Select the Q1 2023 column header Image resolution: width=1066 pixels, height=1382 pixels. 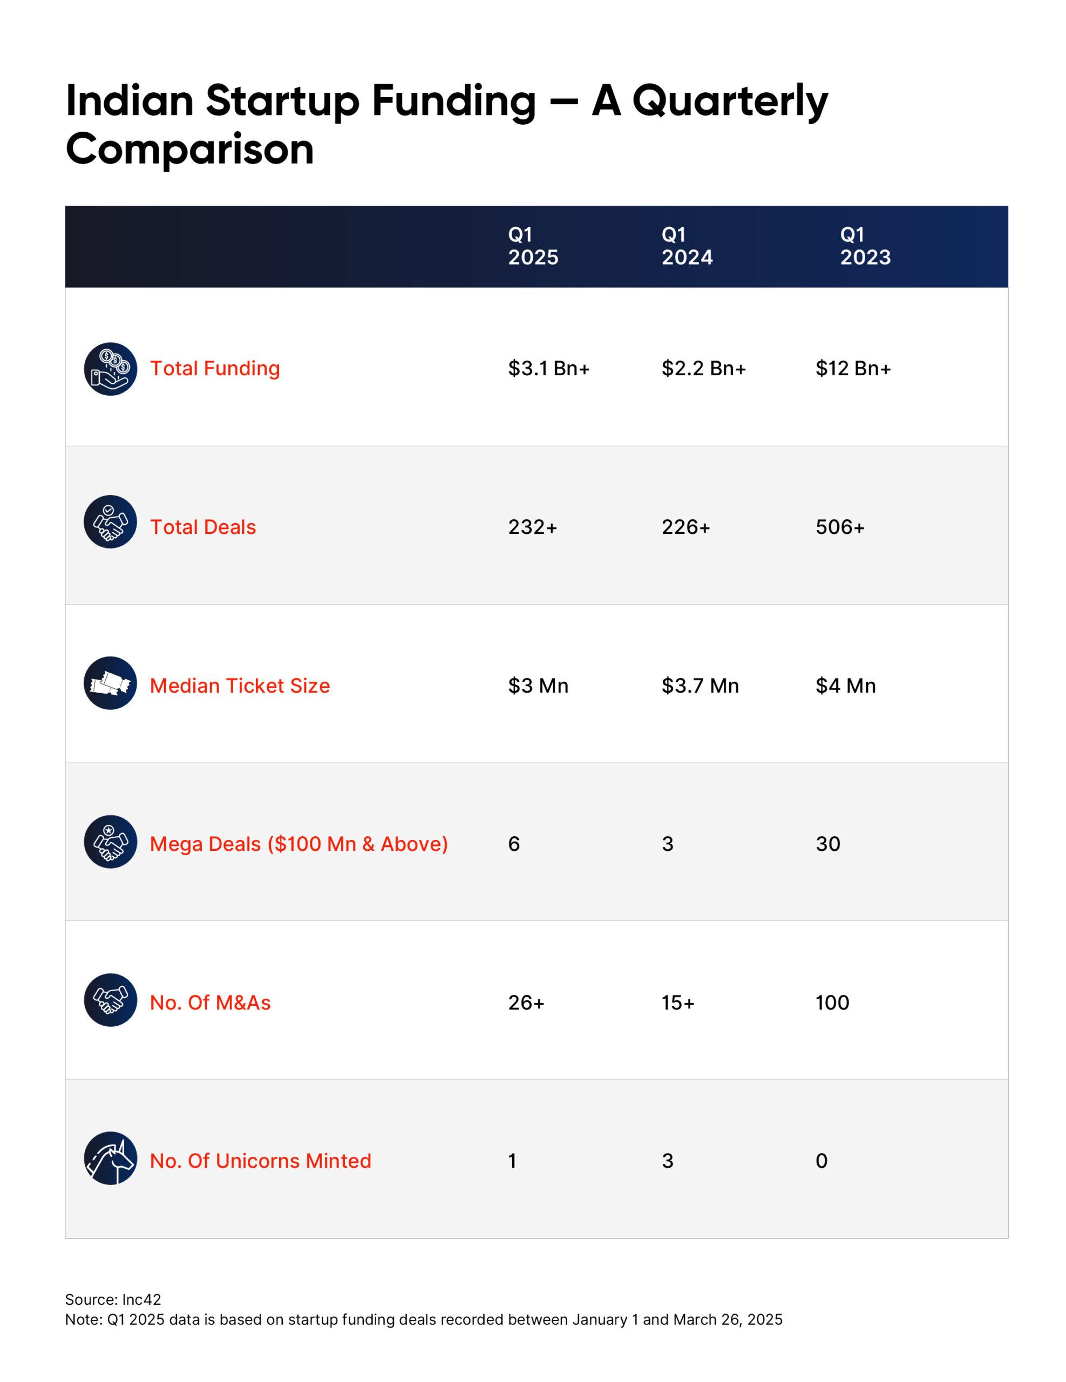865,246
